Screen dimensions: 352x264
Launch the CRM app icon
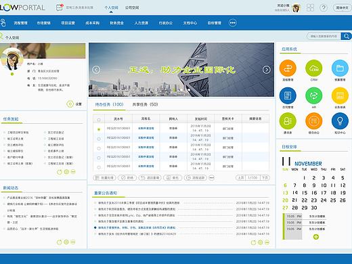314,68
